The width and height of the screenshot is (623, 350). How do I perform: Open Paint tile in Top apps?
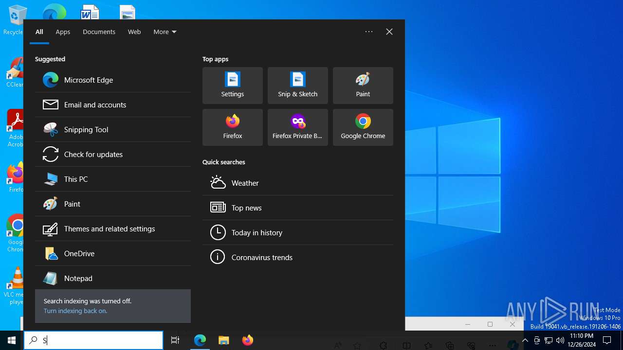[x=363, y=86]
